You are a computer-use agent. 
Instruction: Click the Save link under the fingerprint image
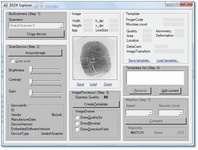(x=80, y=84)
